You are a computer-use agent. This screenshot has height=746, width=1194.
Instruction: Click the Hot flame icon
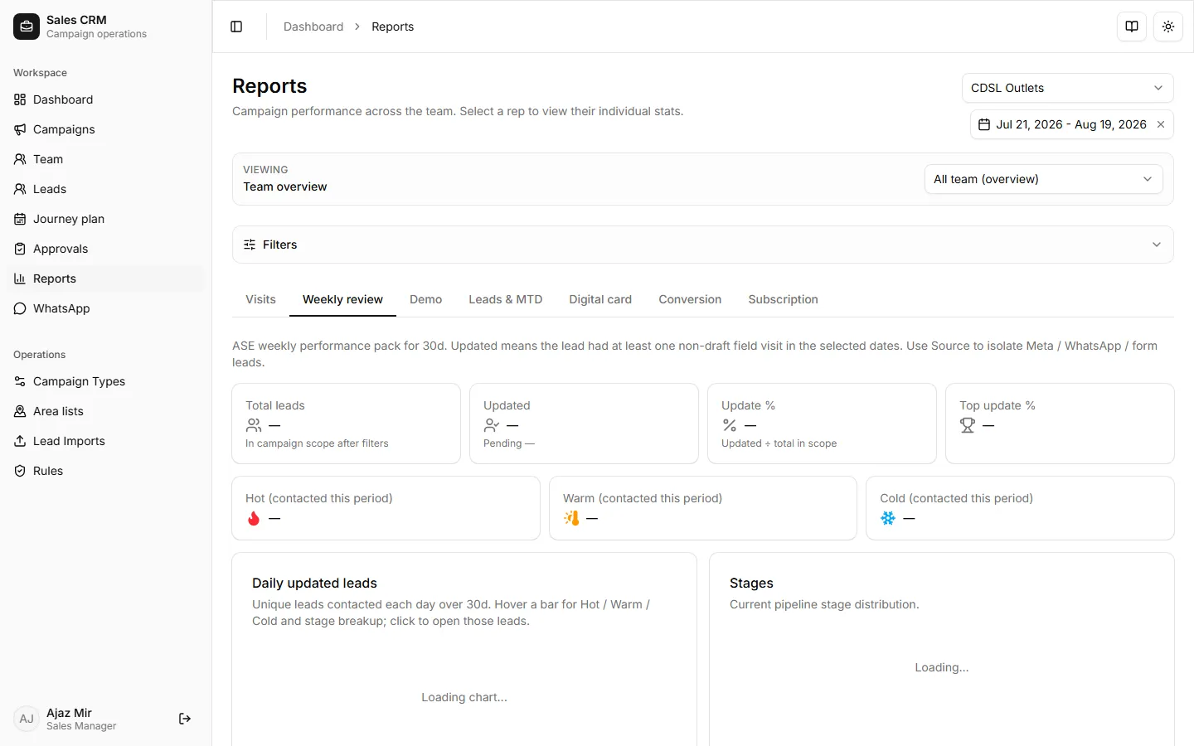click(x=254, y=518)
